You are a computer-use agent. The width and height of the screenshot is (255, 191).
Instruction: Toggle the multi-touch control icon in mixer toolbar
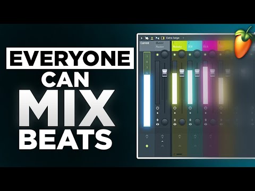[147, 38]
